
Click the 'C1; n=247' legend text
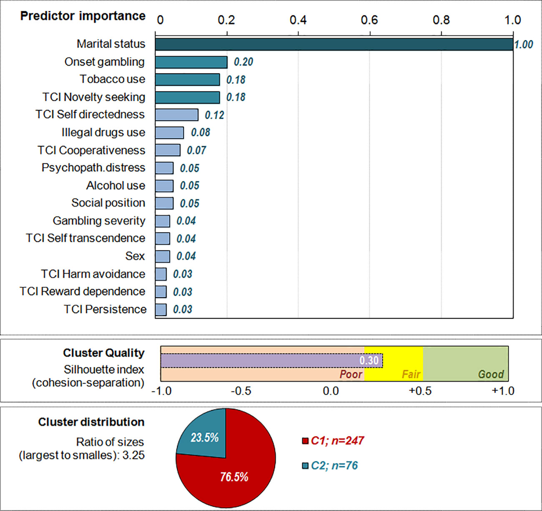point(338,441)
